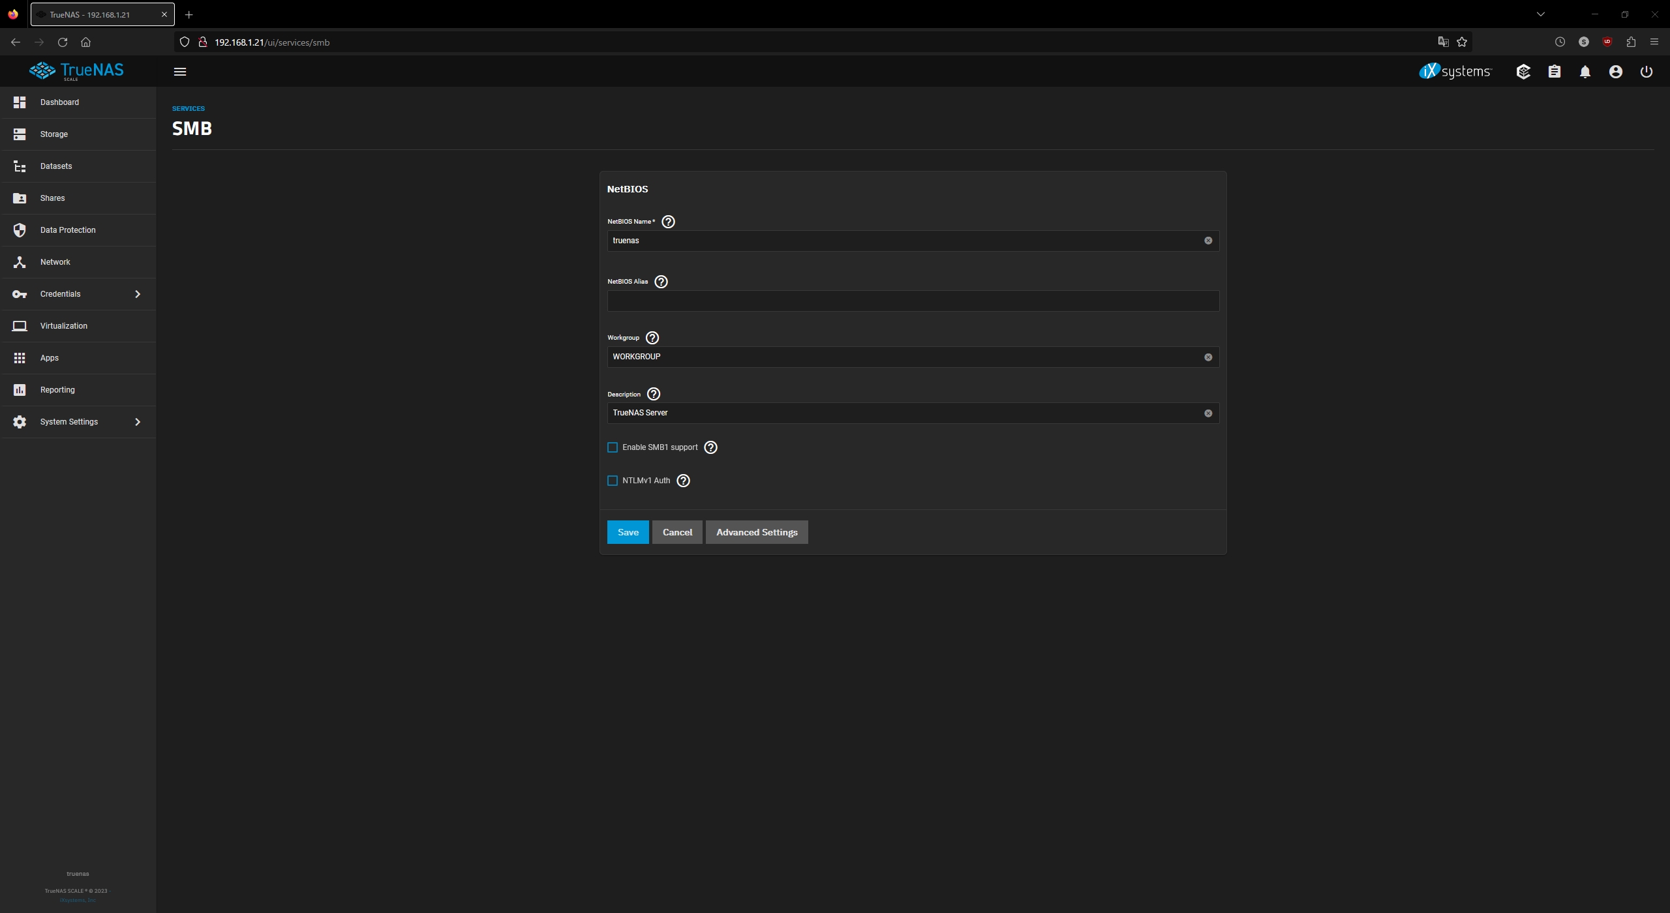Viewport: 1670px width, 913px height.
Task: Click the SERVICES breadcrumb link
Action: [x=188, y=108]
